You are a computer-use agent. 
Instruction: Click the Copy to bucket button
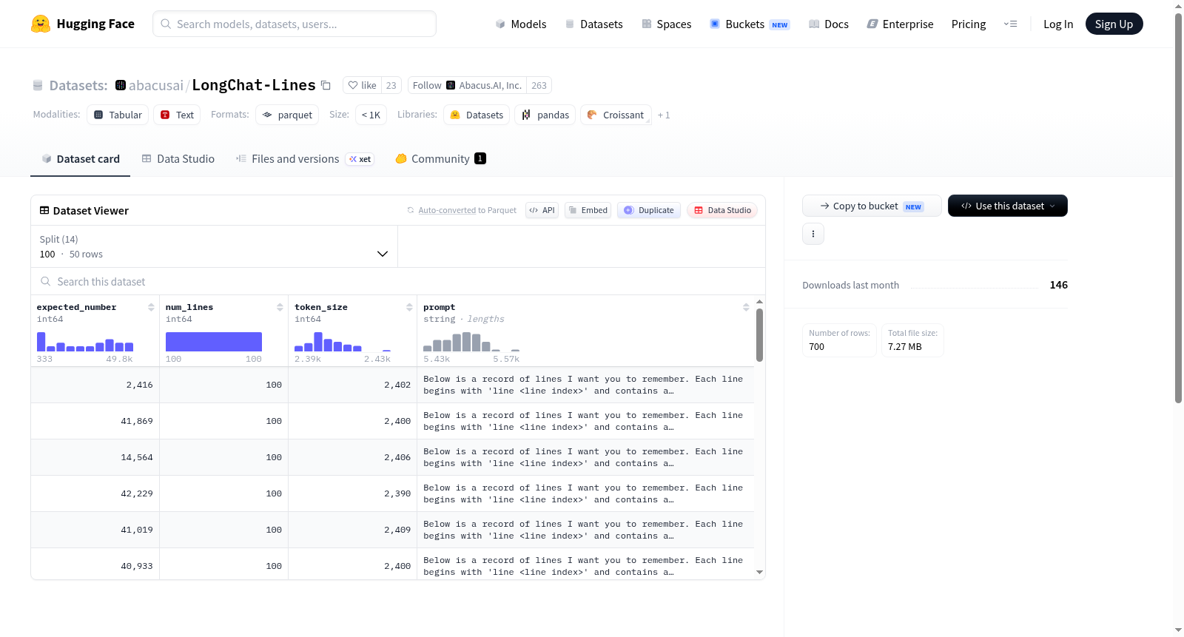coord(872,206)
